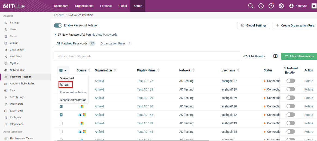
Task: Click the Filter or Search Keywords field
Action: 147,56
